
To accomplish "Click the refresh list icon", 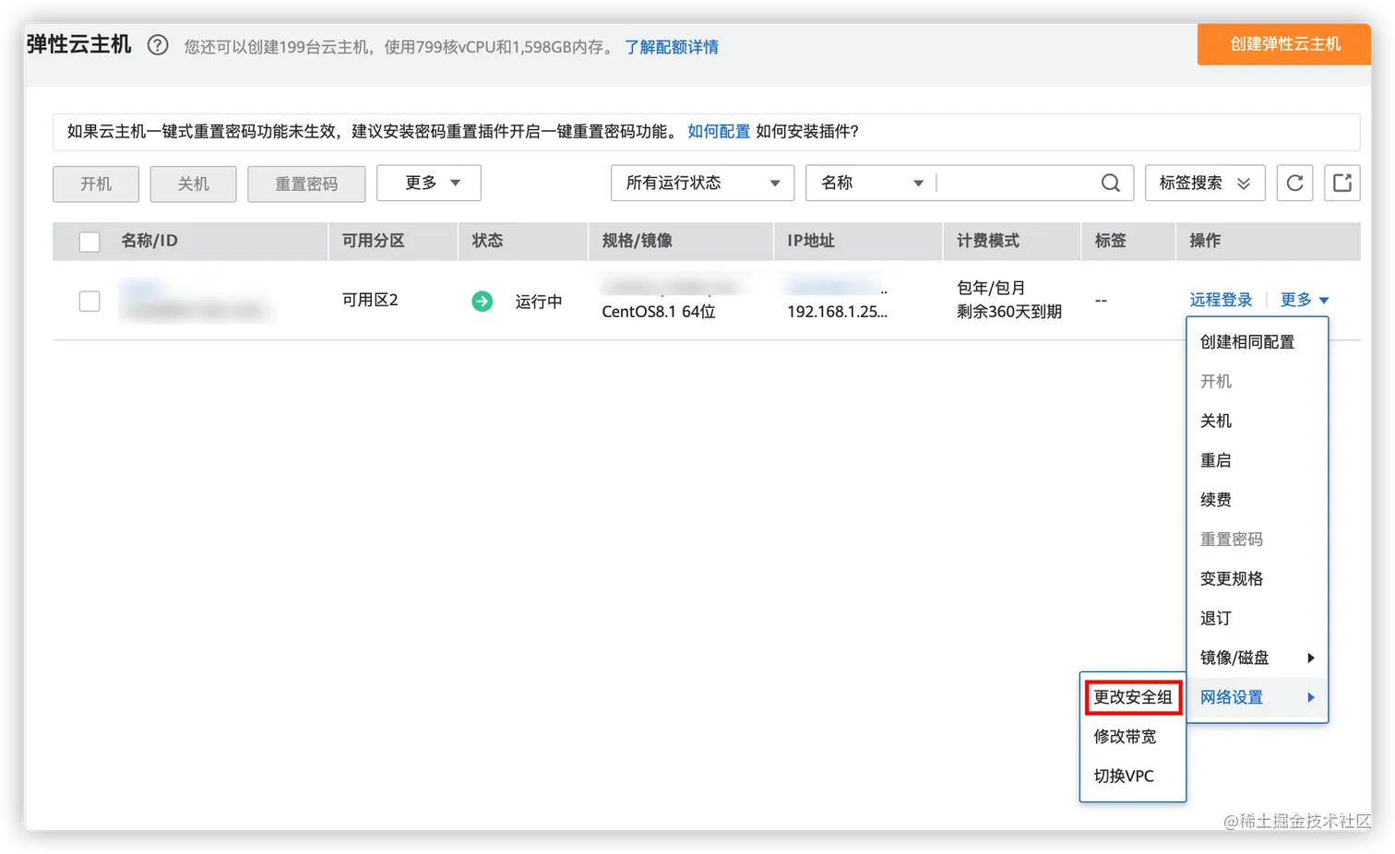I will pos(1294,183).
